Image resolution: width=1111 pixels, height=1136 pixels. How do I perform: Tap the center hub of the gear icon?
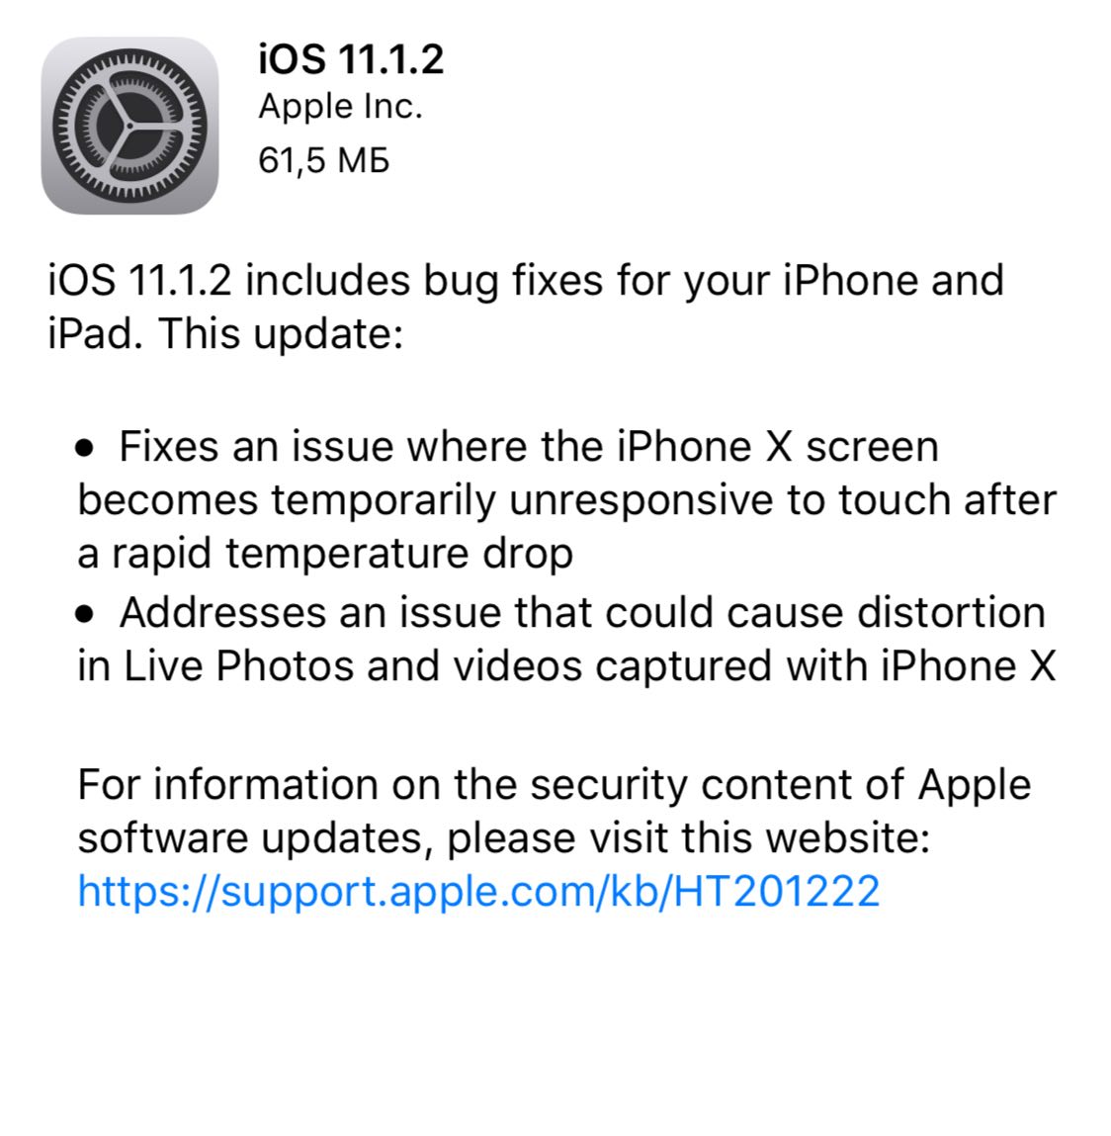(129, 127)
